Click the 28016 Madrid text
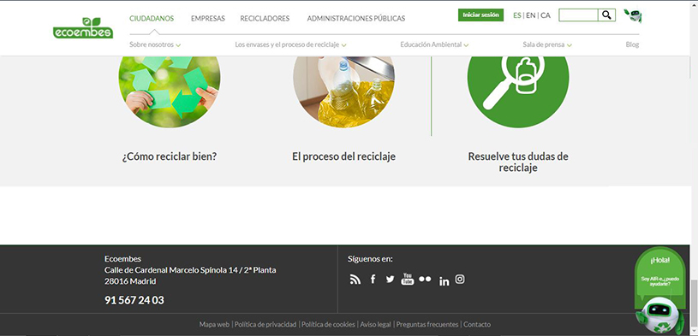 coord(130,281)
